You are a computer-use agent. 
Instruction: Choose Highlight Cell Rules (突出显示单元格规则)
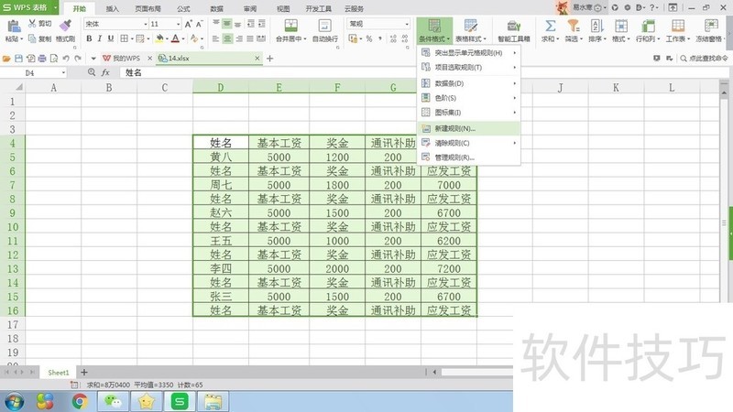[469, 53]
